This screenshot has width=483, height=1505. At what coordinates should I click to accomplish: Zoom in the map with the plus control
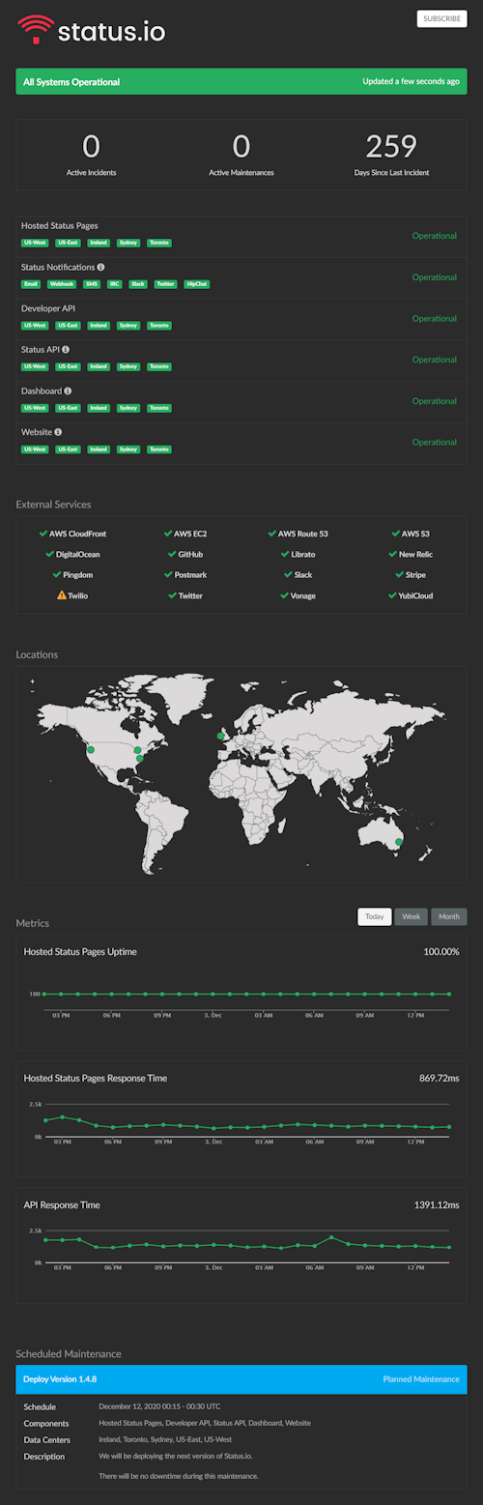point(32,682)
